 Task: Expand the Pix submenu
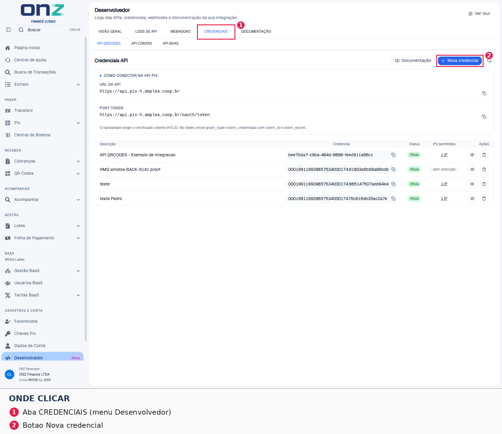(42, 123)
